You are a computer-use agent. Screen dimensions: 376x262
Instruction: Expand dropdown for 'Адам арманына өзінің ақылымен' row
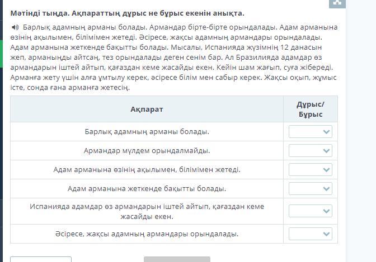coord(311,170)
